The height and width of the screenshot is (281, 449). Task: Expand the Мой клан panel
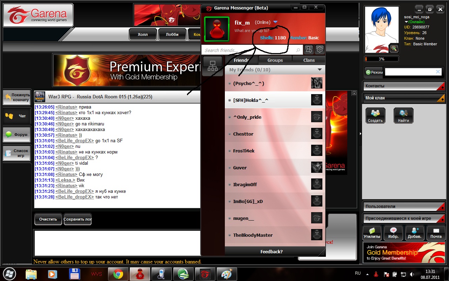click(x=404, y=98)
